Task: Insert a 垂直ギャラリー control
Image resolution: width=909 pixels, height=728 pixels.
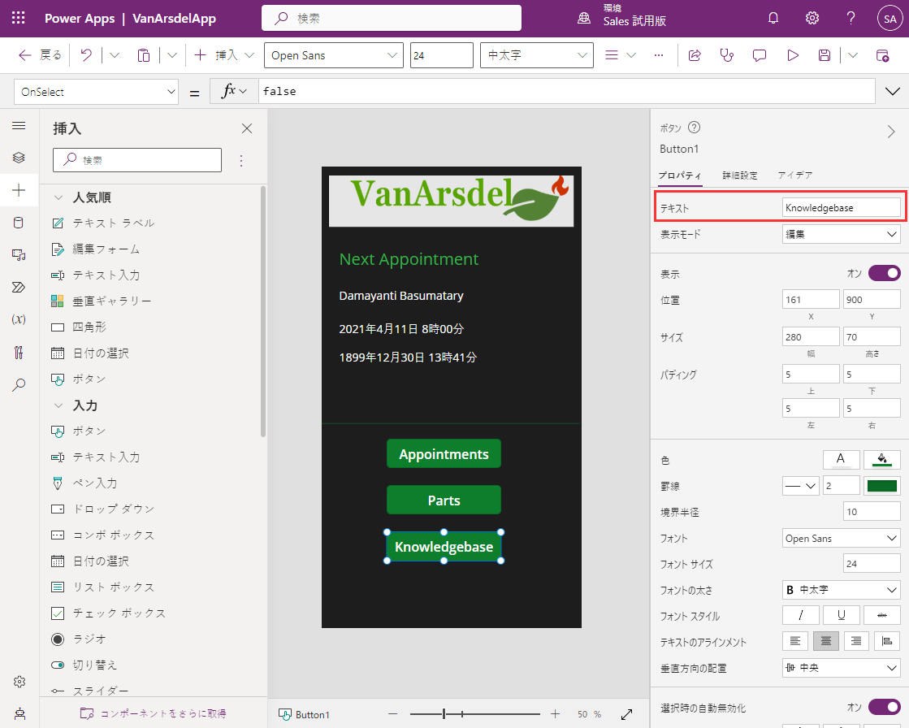Action: click(112, 301)
